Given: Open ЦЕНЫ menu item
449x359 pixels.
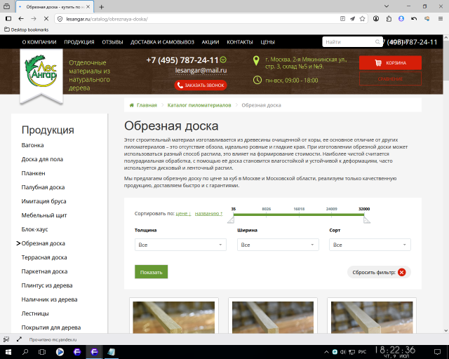Looking at the screenshot, I should [267, 42].
